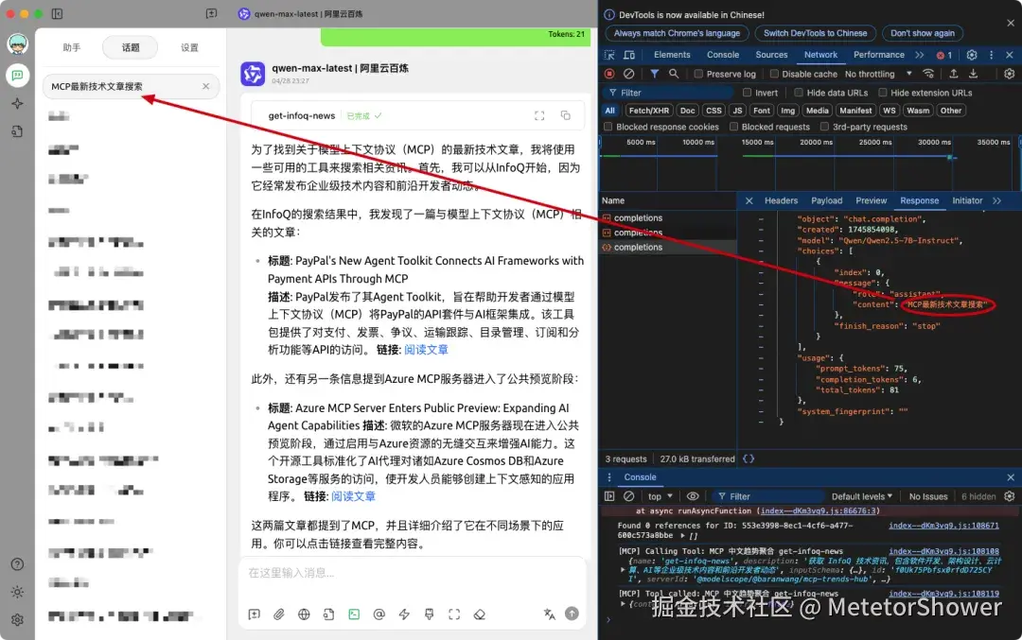
Task: Open the Default levels dropdown in Console
Action: click(x=862, y=496)
